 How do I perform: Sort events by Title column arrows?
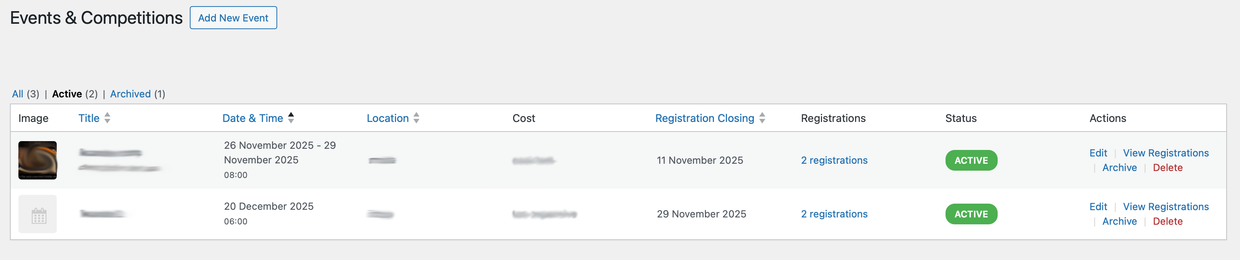(107, 118)
